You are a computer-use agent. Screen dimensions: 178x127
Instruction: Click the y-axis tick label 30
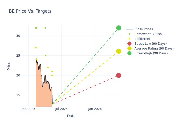coord(18,36)
